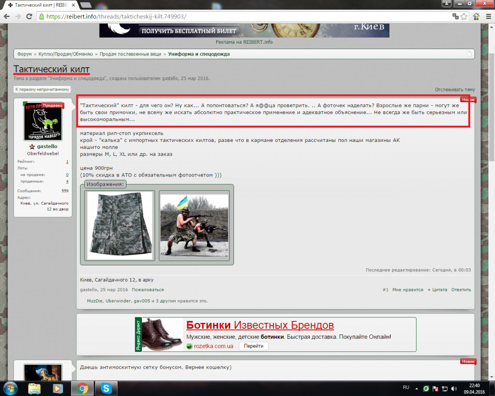Screen dimensions: 495x396
Task: Show the 3 другим likes list
Action: (x=167, y=301)
